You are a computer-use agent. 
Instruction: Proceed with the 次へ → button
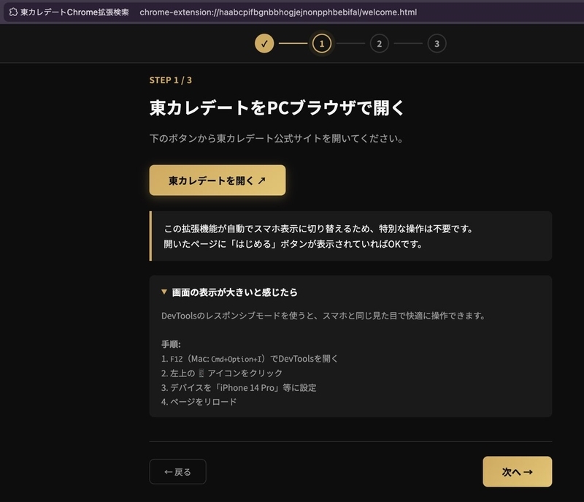(518, 472)
